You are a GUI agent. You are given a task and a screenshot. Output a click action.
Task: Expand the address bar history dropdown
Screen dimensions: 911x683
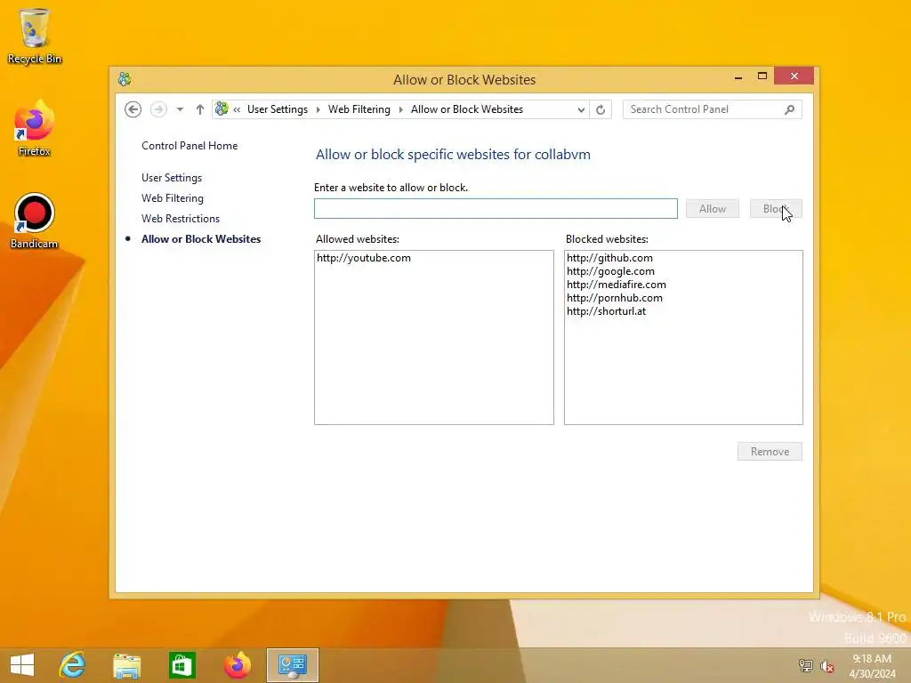(x=581, y=109)
